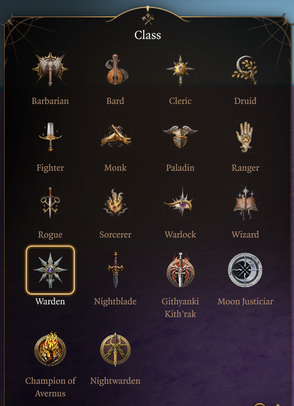Click the Wizard class label
The width and height of the screenshot is (294, 406).
click(245, 235)
